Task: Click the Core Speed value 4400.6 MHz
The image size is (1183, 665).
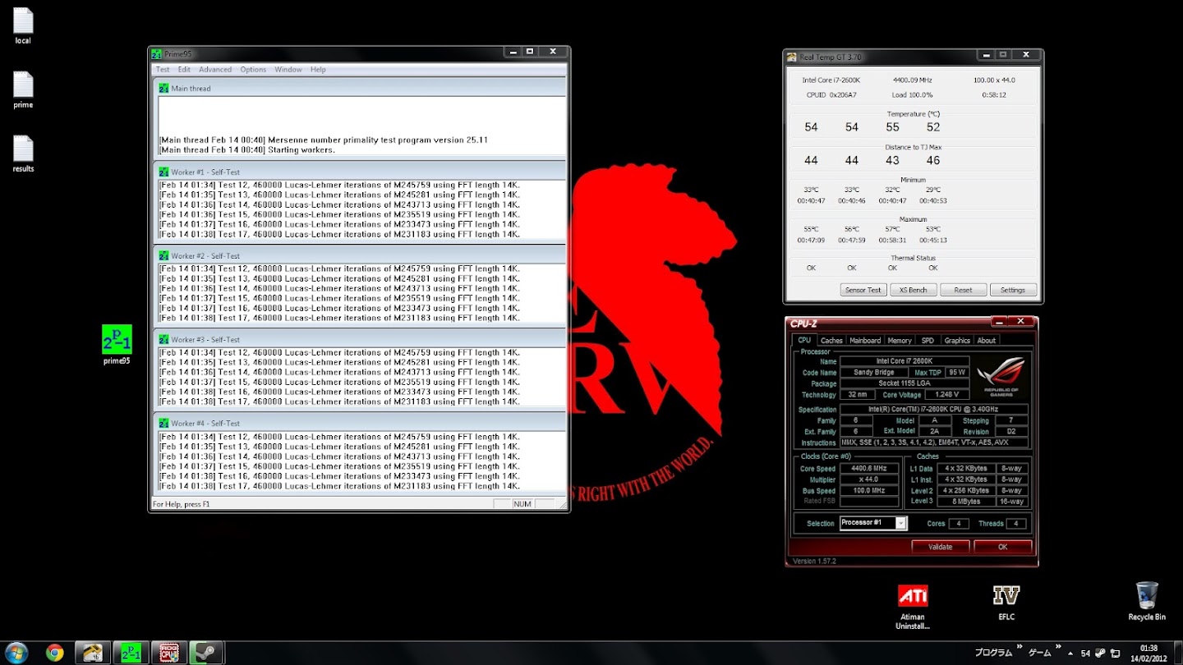Action: tap(869, 469)
